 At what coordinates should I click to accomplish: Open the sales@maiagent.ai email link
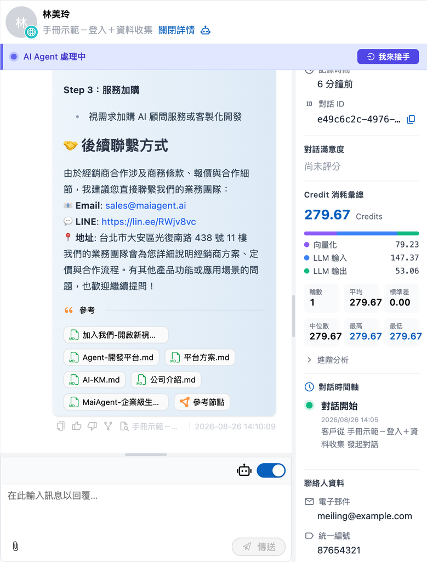[x=146, y=205]
